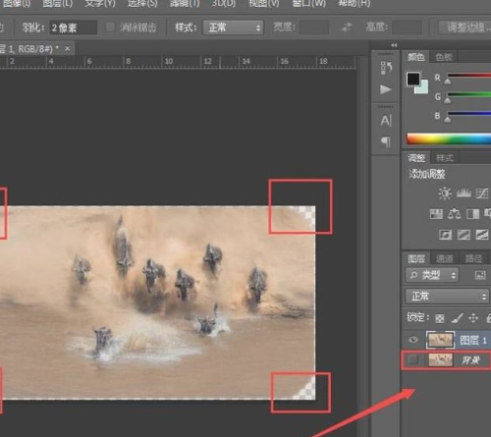
Task: Switch to the 调整 adjustments tab
Action: tap(416, 158)
